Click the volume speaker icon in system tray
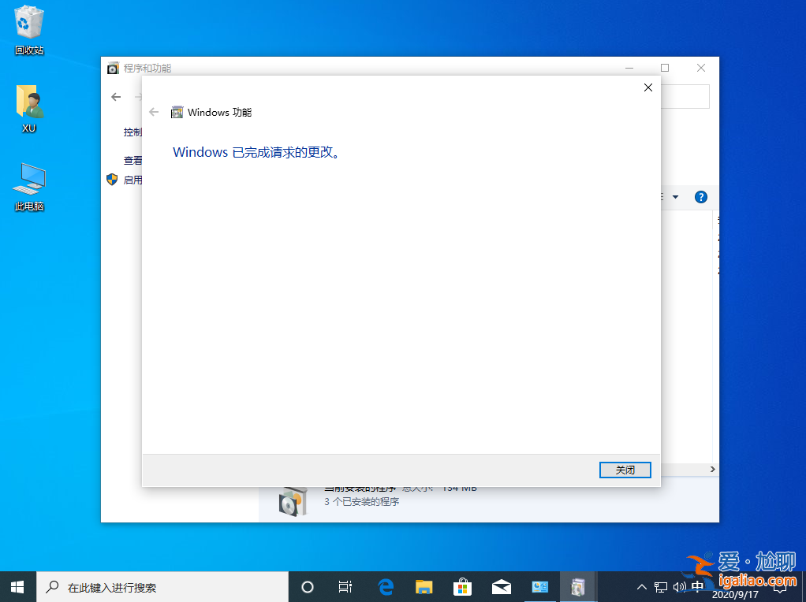 point(680,586)
